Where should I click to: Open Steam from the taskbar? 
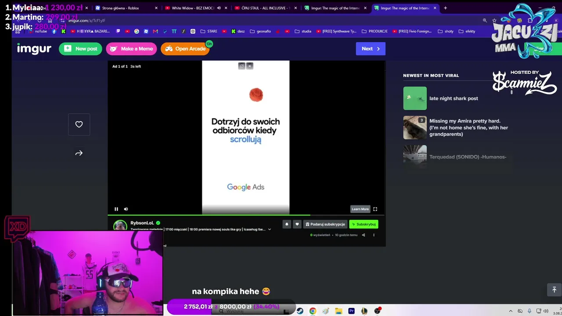click(300, 311)
